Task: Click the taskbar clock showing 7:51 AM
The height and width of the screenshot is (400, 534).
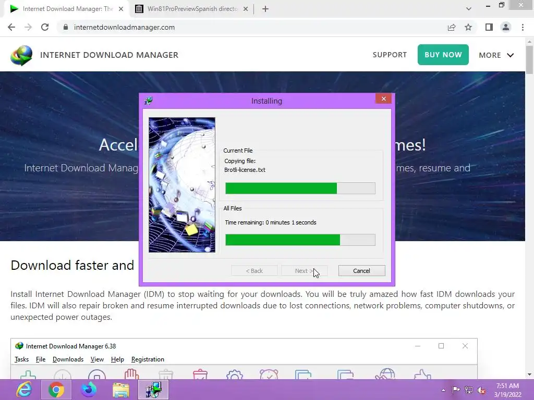Action: [507, 390]
